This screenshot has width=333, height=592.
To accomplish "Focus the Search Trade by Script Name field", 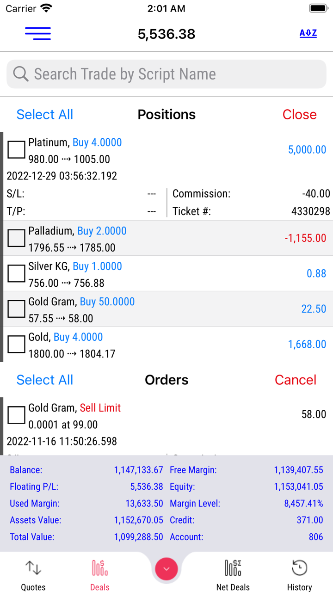I will [x=176, y=74].
